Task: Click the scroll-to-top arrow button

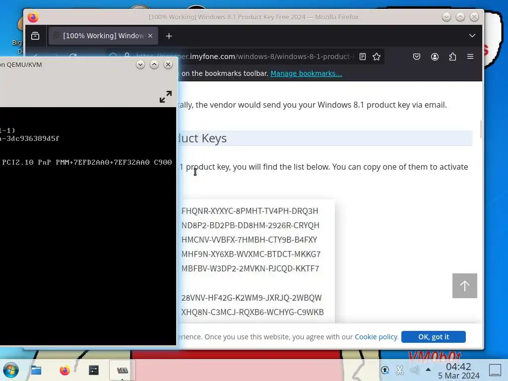Action: (464, 286)
